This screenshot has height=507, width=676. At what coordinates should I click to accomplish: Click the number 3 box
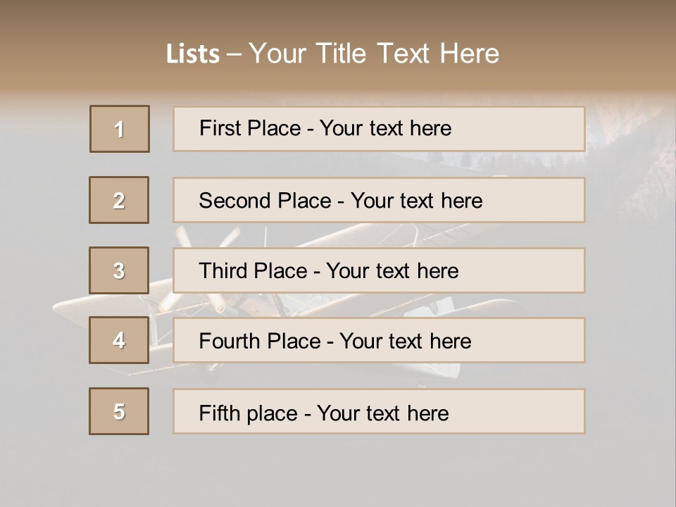click(120, 270)
